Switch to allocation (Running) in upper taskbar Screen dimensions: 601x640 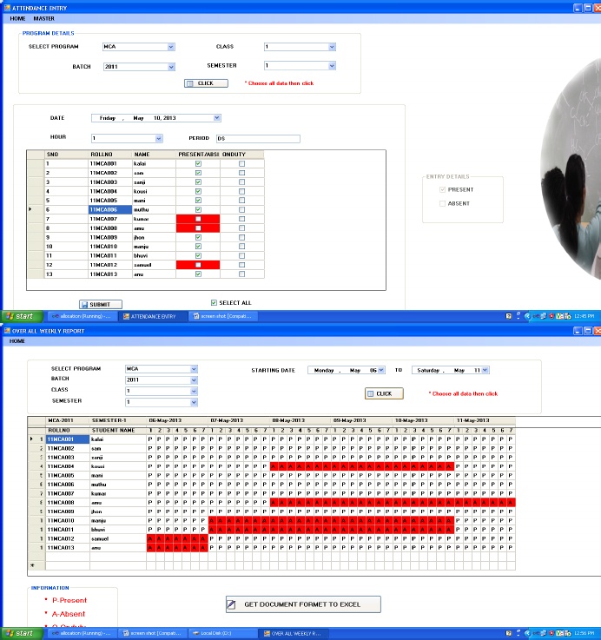point(83,316)
